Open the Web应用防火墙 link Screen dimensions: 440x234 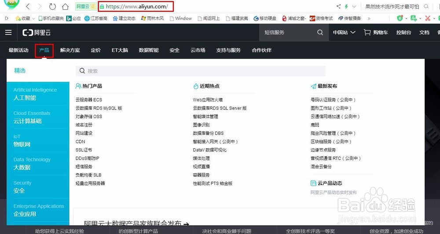(208, 100)
